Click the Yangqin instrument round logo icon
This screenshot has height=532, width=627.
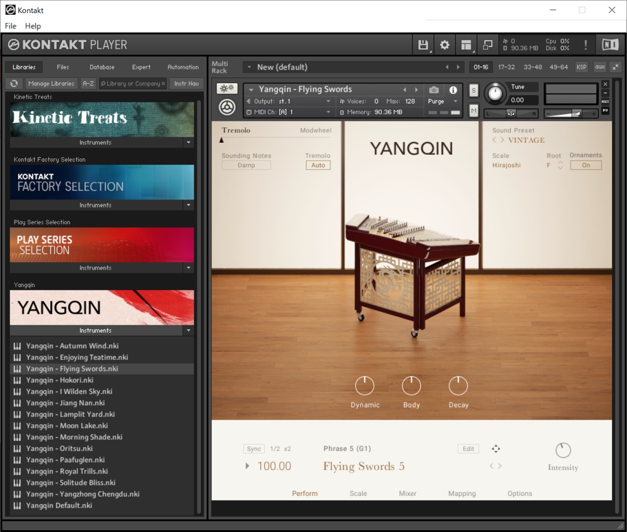click(227, 107)
